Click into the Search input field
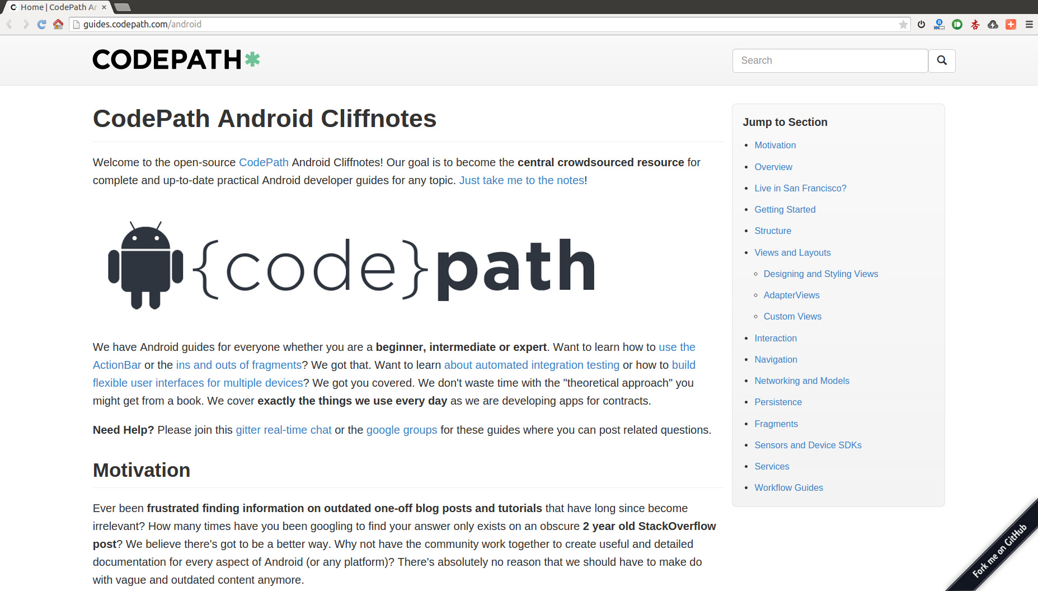The image size is (1038, 591). click(830, 60)
